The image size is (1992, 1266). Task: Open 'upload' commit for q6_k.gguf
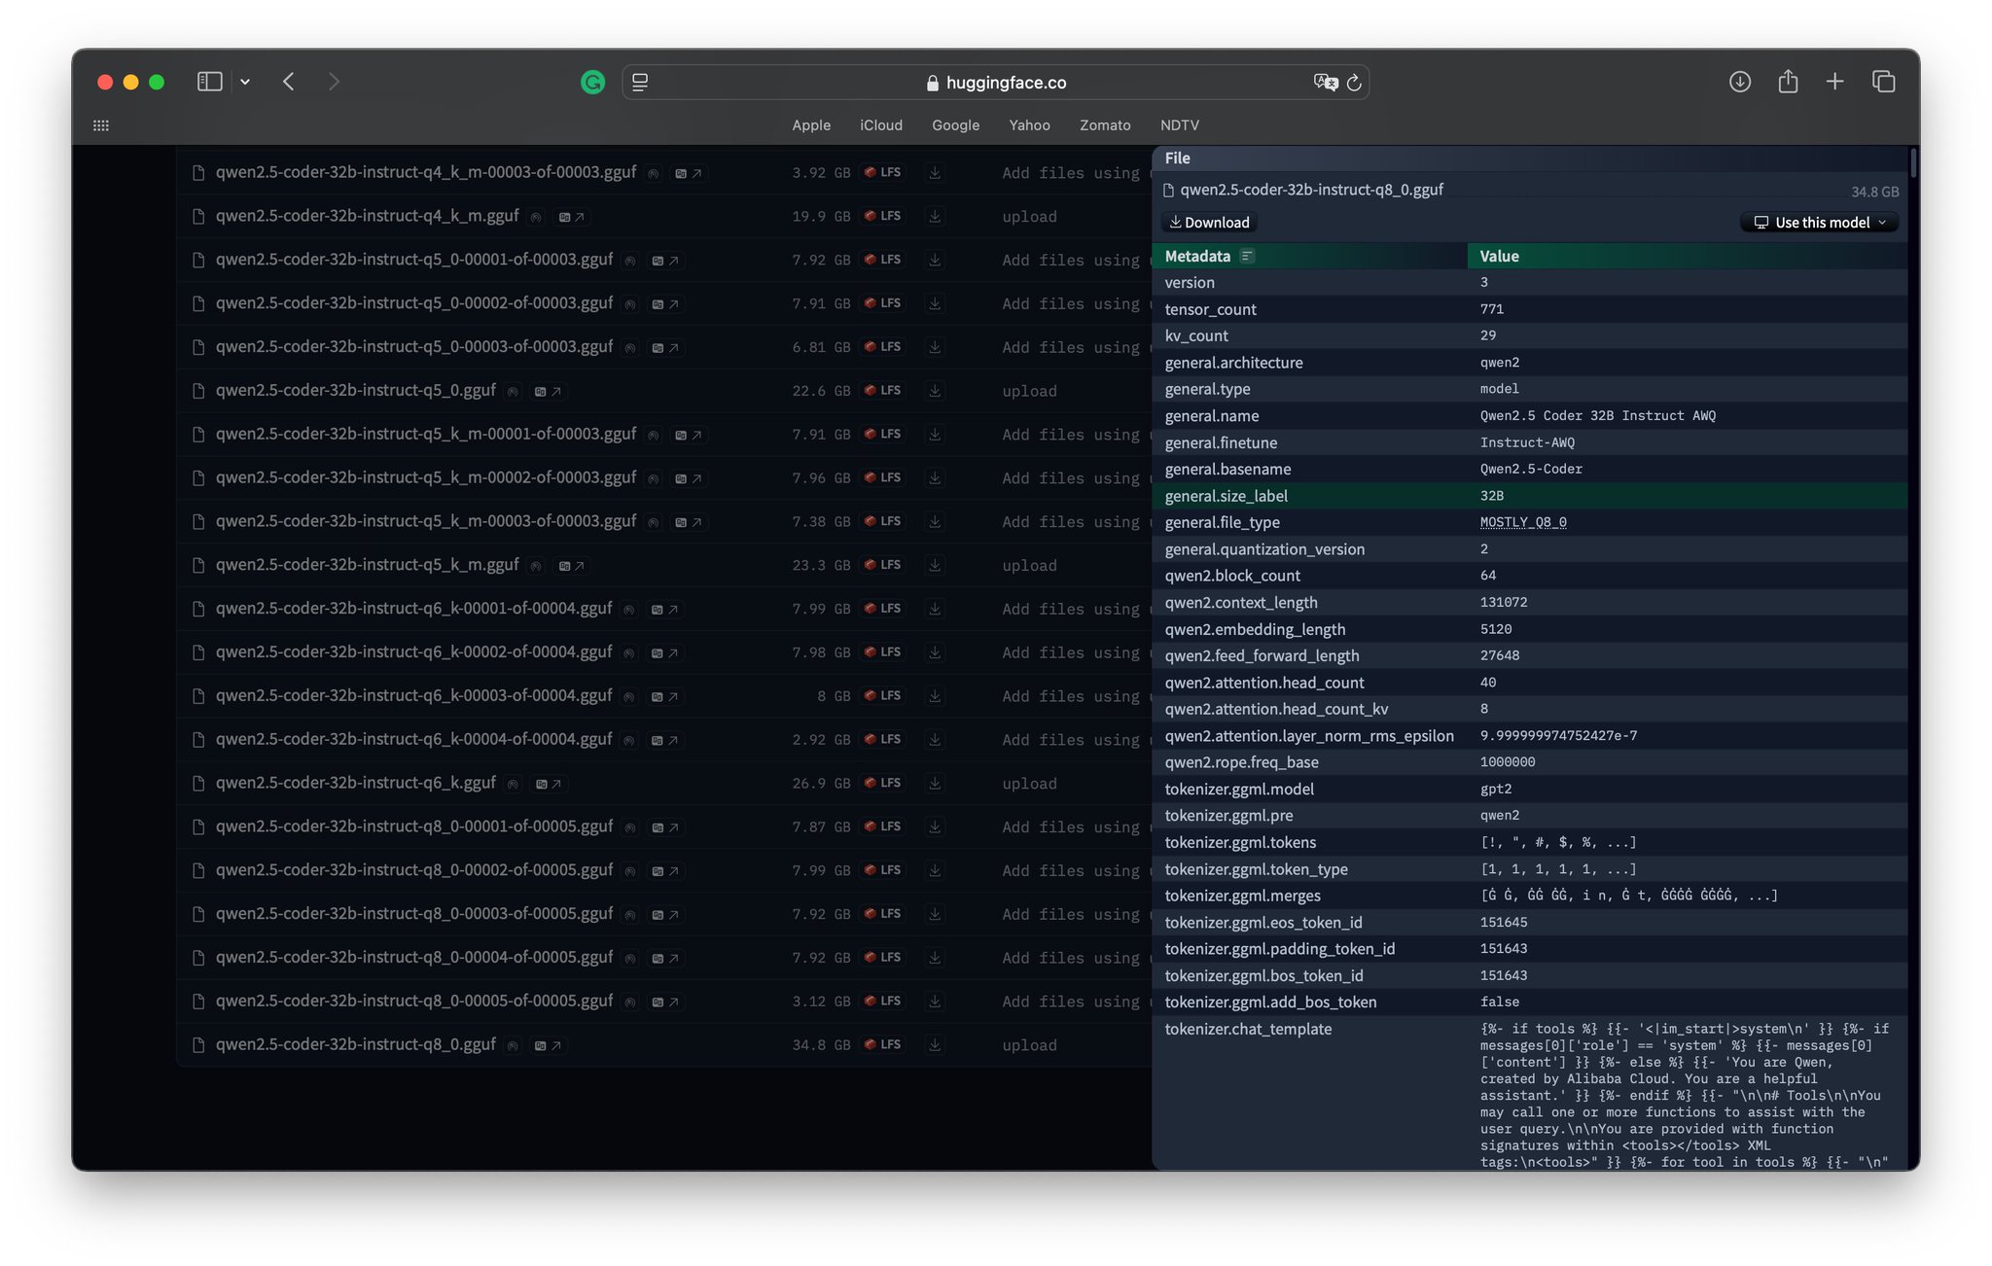(1029, 784)
